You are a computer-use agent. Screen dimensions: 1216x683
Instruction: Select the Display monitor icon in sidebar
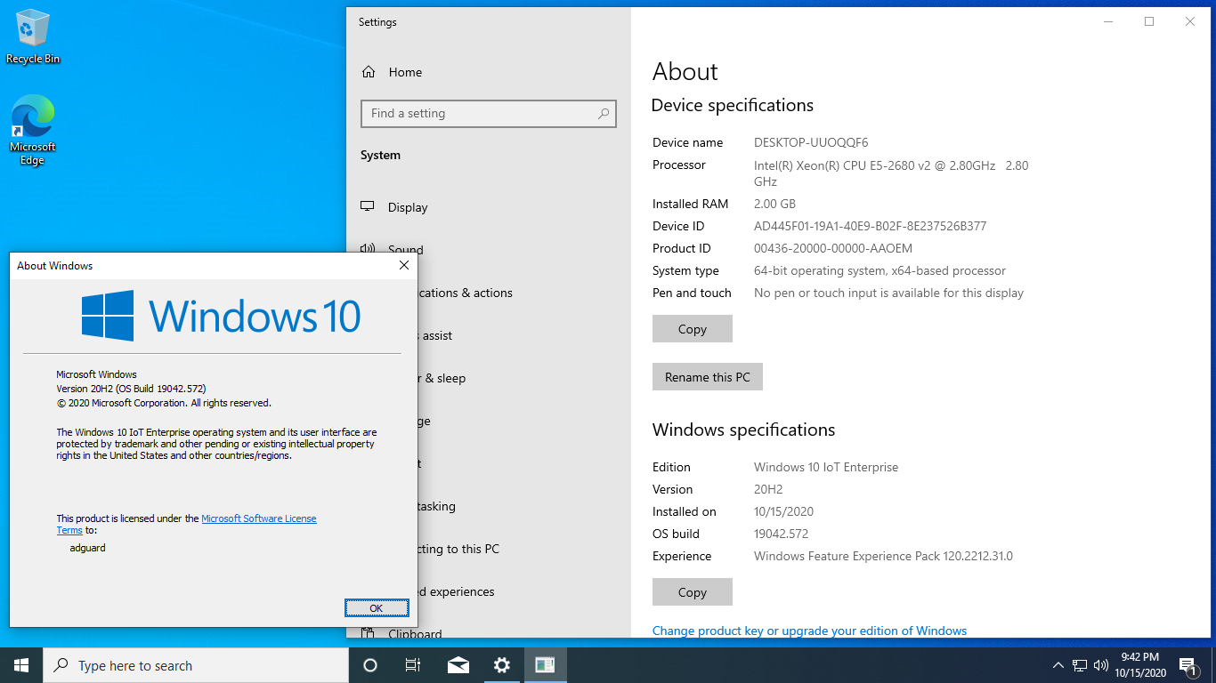coord(368,206)
